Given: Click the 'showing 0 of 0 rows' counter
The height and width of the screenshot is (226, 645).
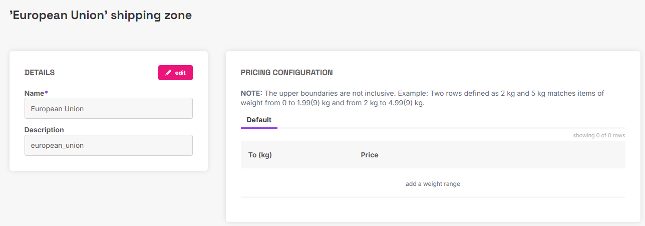Looking at the screenshot, I should click(599, 135).
